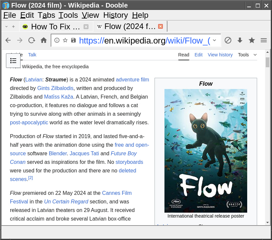Go back to the previous page
Image resolution: width=272 pixels, height=240 pixels.
click(x=8, y=40)
